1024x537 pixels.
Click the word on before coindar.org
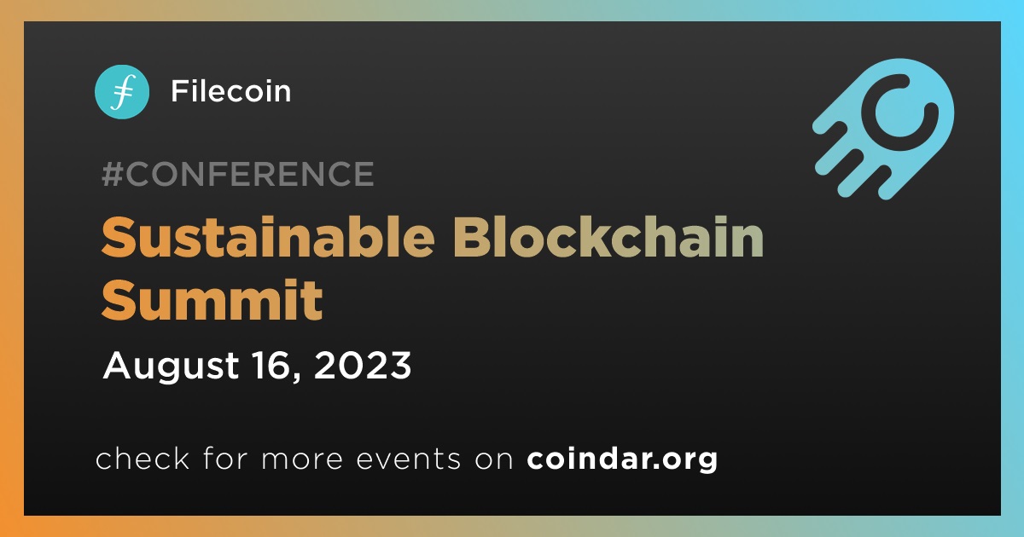(492, 459)
